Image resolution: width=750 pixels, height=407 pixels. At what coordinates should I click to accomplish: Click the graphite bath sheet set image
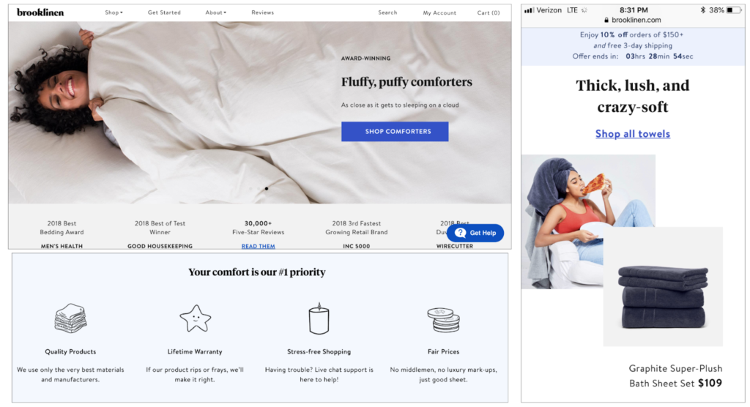pyautogui.click(x=662, y=286)
